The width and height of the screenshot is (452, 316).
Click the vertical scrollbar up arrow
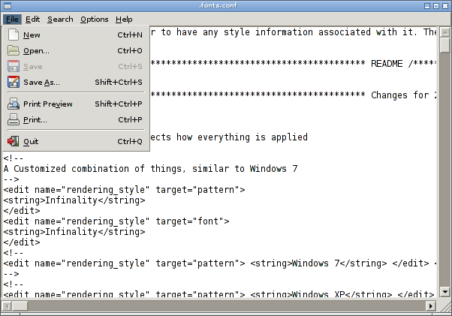444,32
